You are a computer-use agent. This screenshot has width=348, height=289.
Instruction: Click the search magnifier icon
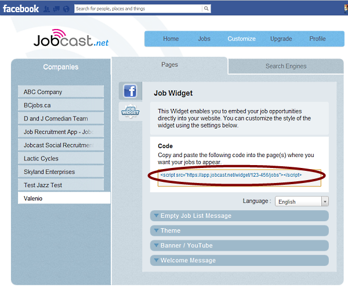coord(206,9)
